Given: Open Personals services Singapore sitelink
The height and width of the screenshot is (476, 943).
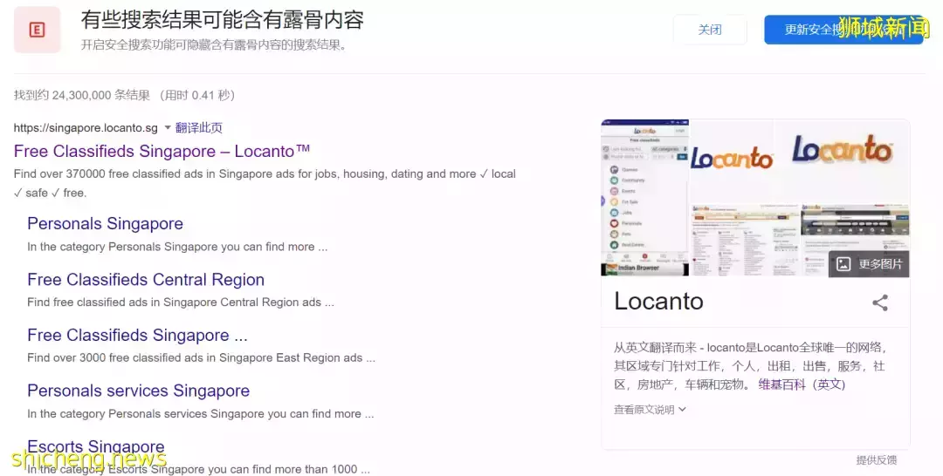Looking at the screenshot, I should coord(138,391).
